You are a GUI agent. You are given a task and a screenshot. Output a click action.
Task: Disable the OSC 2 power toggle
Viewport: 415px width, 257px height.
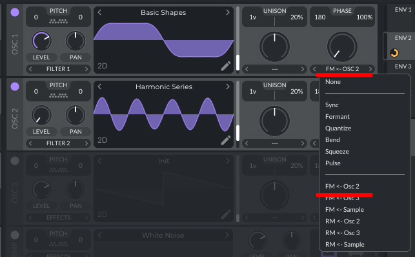click(x=15, y=87)
